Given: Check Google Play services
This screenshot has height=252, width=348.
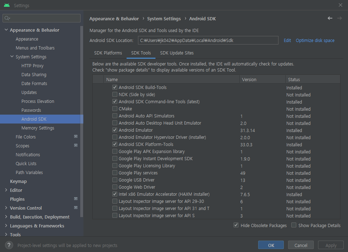Looking at the screenshot, I should click(x=115, y=173).
